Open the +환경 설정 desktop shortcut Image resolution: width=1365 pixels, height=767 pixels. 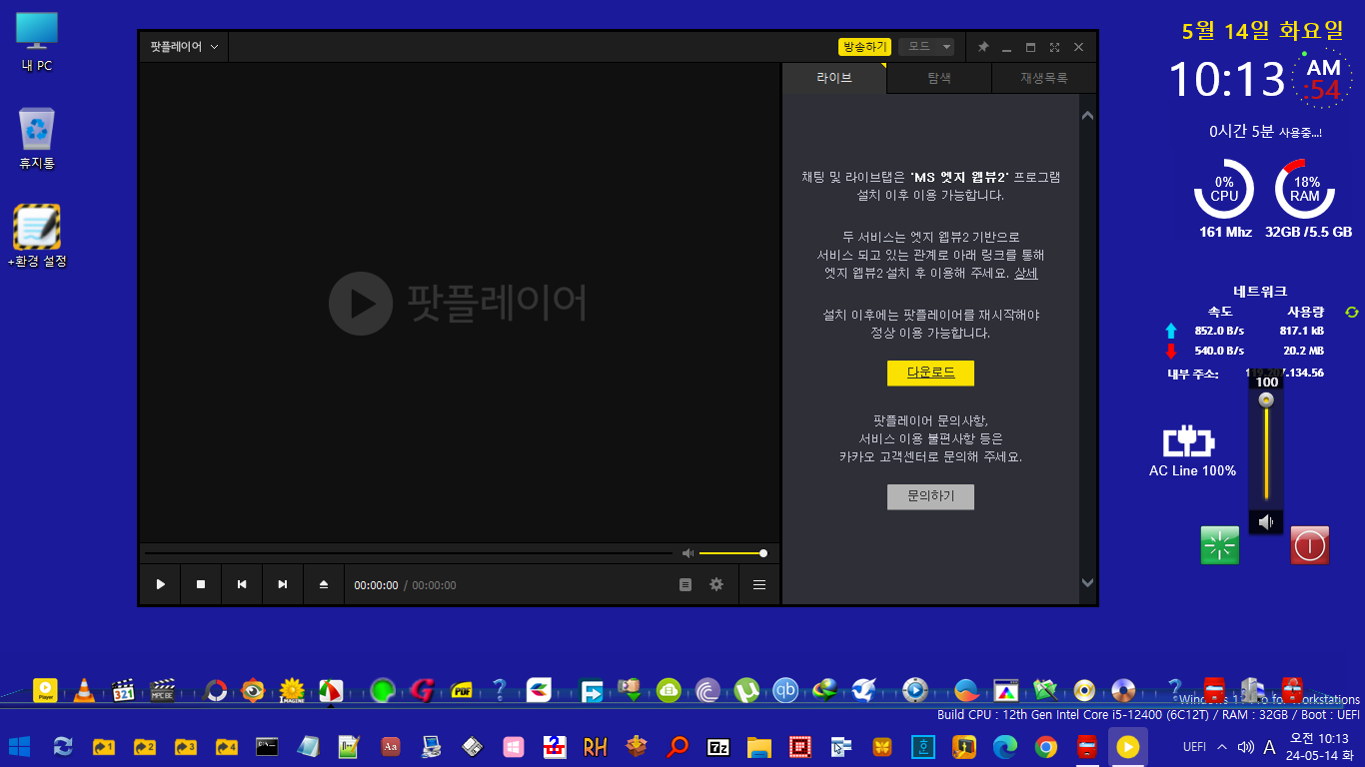pos(37,237)
